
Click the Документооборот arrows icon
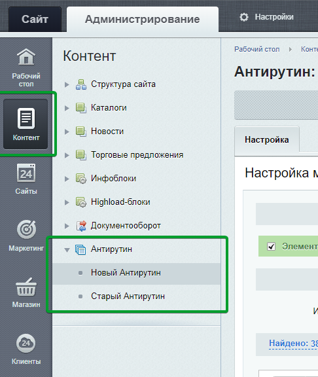[81, 226]
